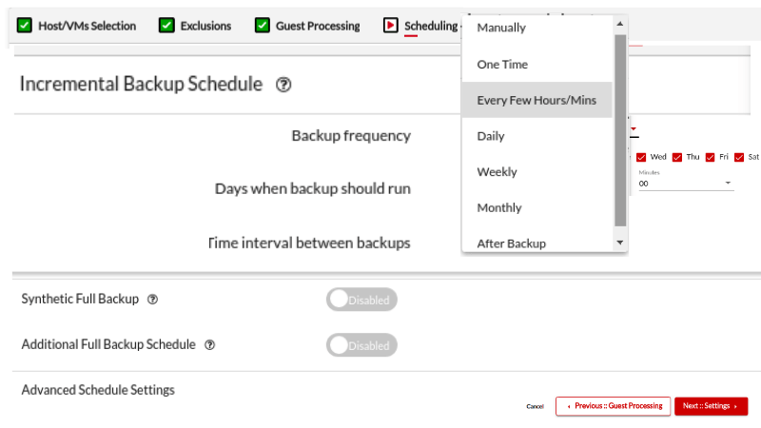Click Additional Full Backup Schedule help icon

[210, 344]
